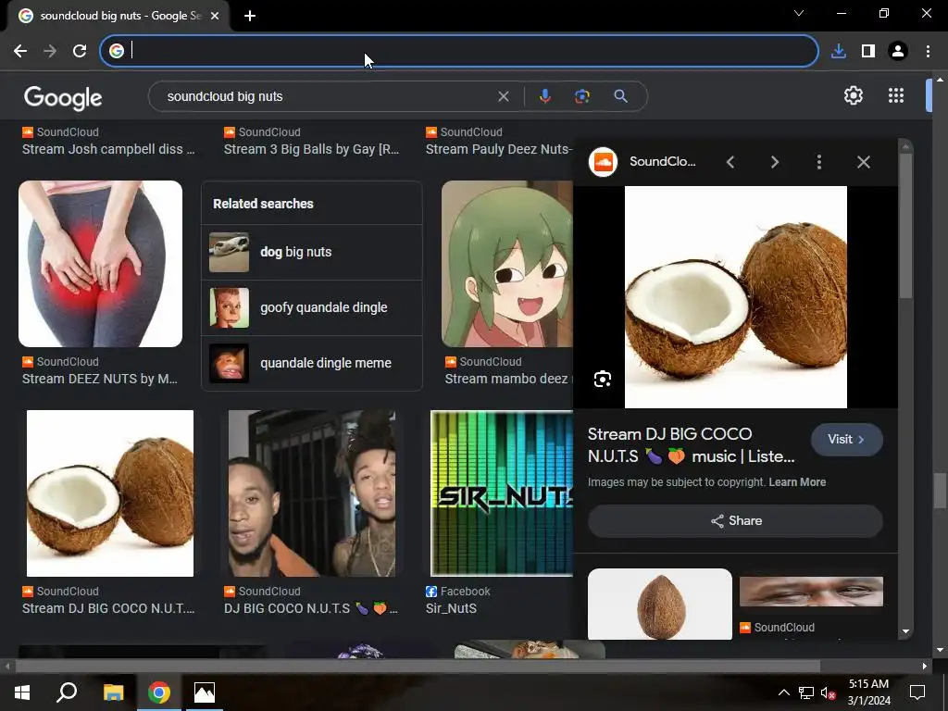
Task: Clear the search box with X icon
Action: pos(503,96)
